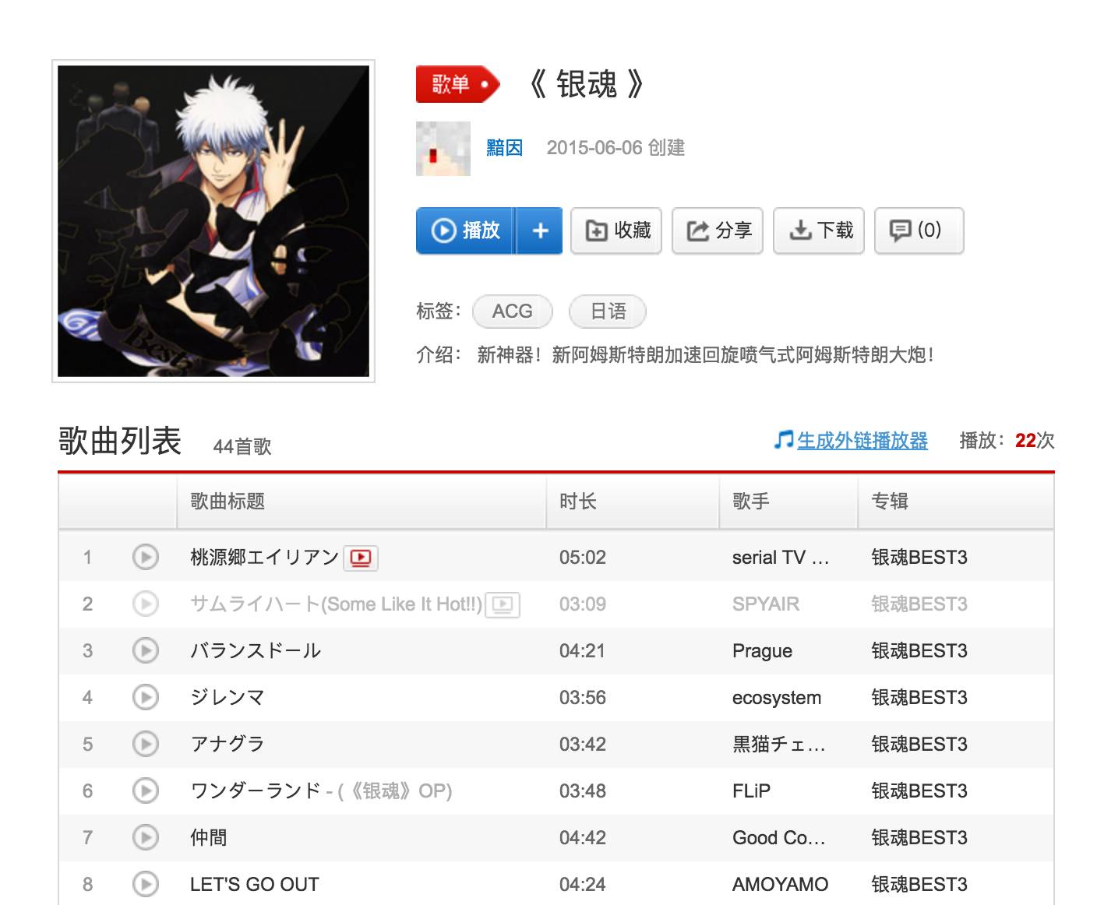
Task: Open MV icon beside サムライハート
Action: pos(503,604)
